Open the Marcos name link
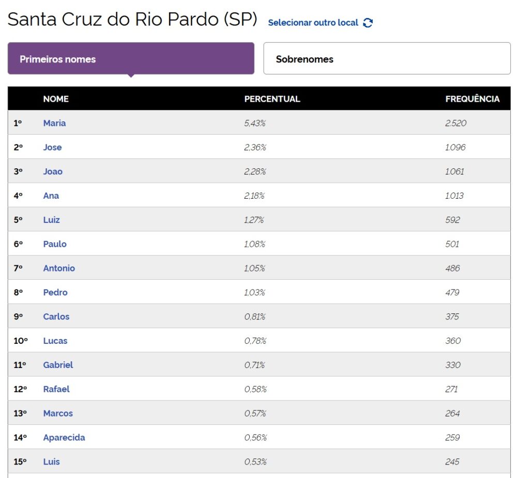 click(x=58, y=413)
